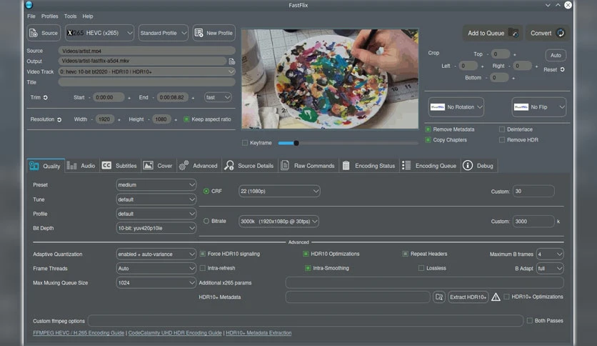Click the Source file icon button

tap(34, 33)
